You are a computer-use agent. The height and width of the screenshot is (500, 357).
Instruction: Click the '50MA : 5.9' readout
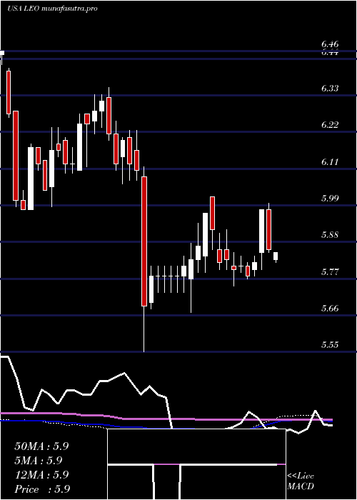click(x=41, y=446)
